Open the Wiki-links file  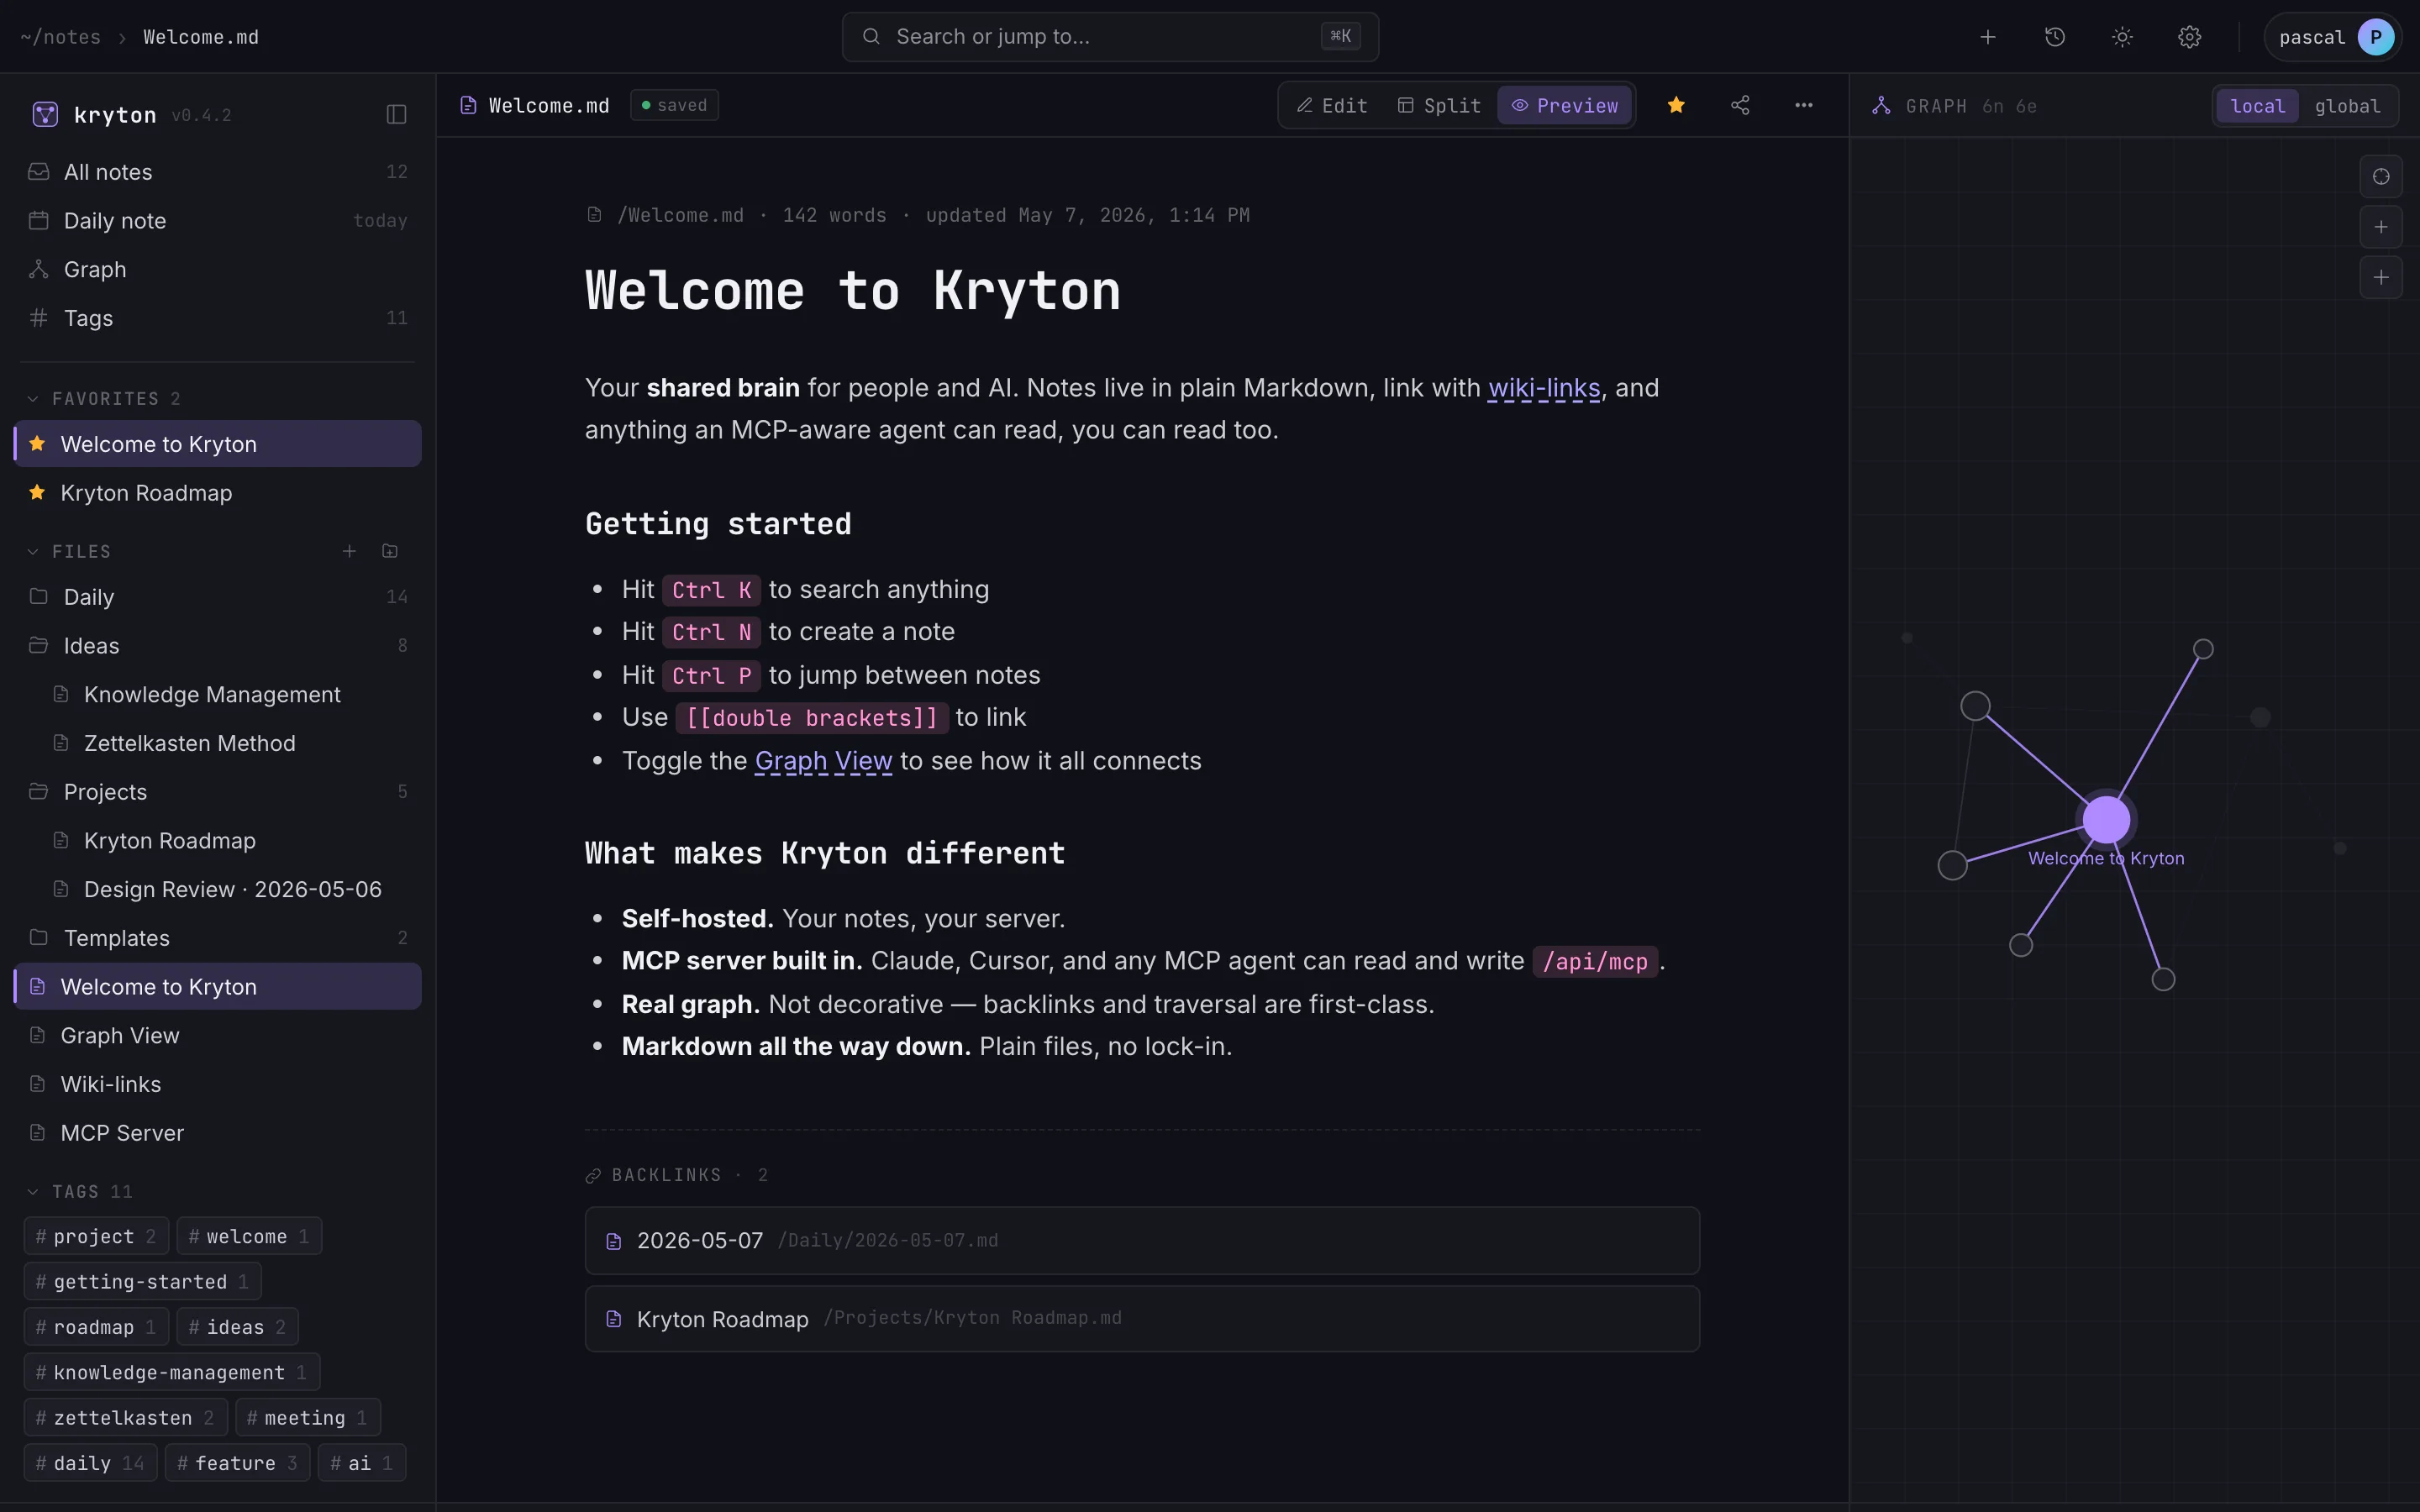218,1085
